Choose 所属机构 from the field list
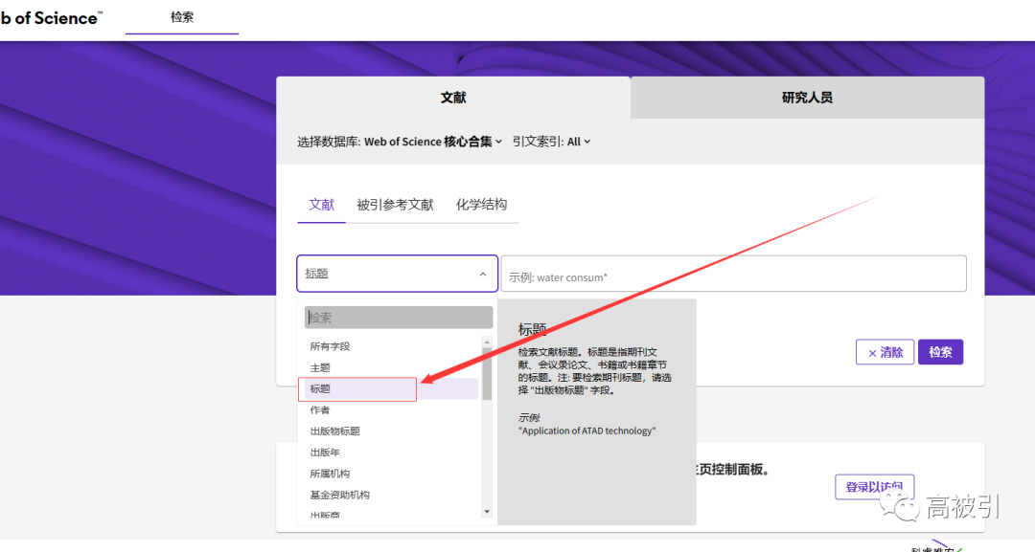Image resolution: width=1035 pixels, height=552 pixels. pos(330,474)
